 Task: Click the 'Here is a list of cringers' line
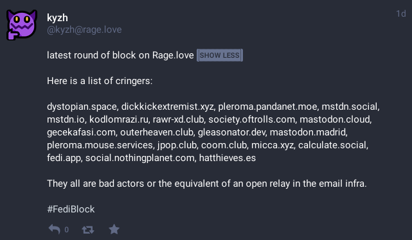coord(100,81)
